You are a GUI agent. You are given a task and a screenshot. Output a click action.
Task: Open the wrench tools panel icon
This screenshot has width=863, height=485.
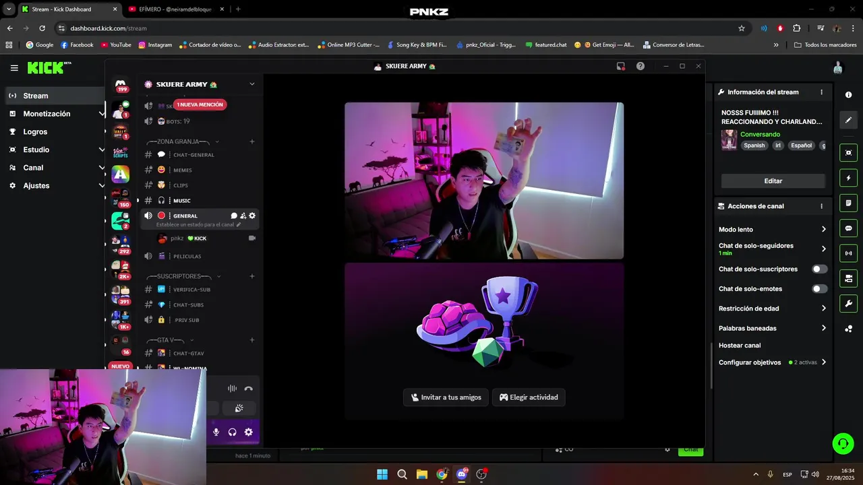coord(848,303)
